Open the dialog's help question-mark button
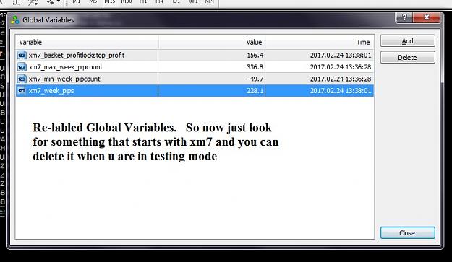The height and width of the screenshot is (262, 452). point(404,17)
